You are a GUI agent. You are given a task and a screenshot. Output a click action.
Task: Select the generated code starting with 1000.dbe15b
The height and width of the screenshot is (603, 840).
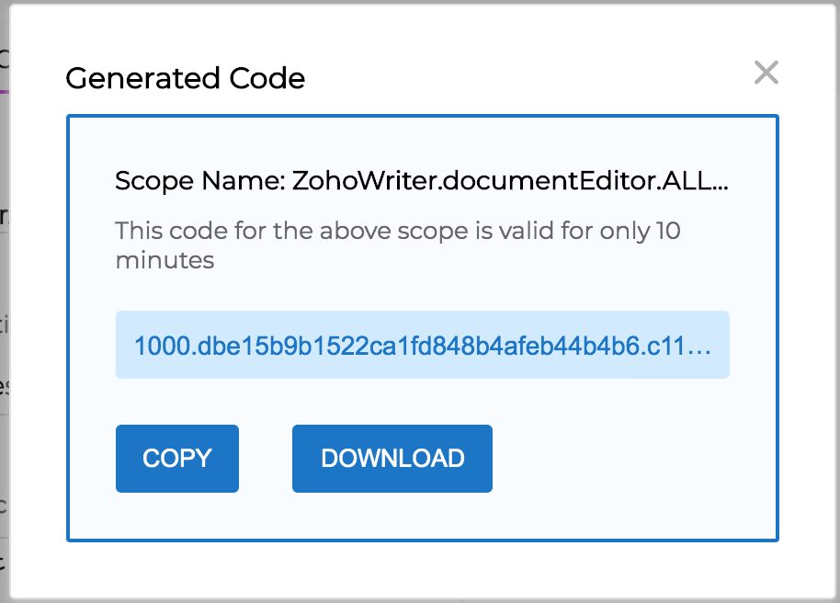pyautogui.click(x=422, y=346)
